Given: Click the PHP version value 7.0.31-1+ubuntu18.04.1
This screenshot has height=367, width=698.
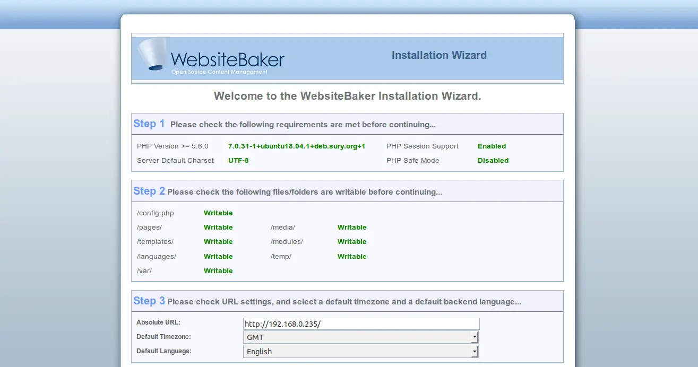Looking at the screenshot, I should 297,146.
